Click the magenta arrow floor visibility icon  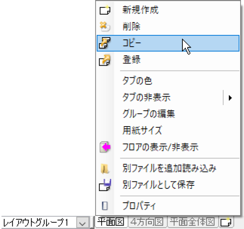[105, 147]
